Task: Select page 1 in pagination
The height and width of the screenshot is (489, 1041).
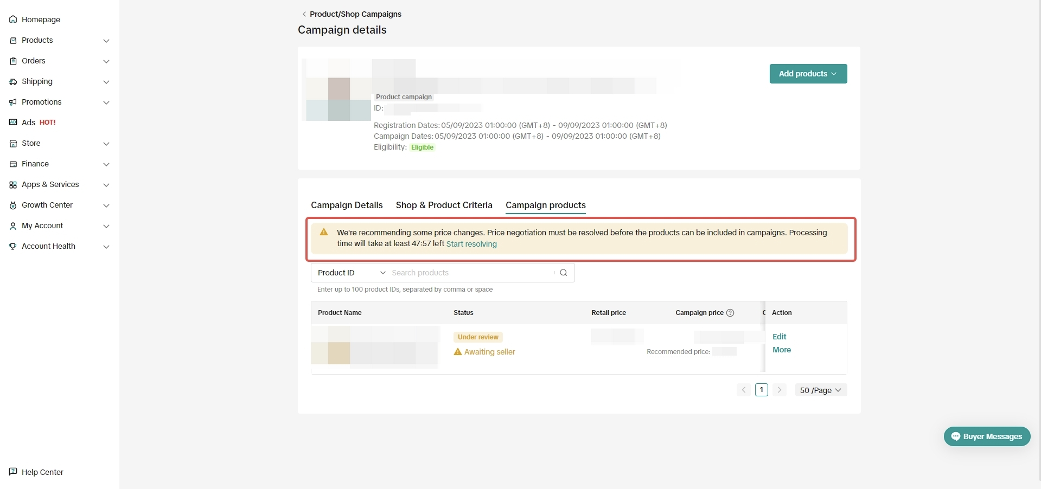Action: [761, 390]
